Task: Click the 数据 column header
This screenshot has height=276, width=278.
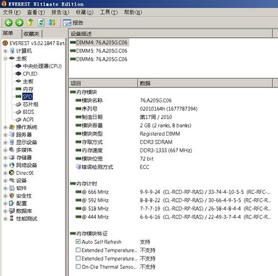Action: coord(205,83)
